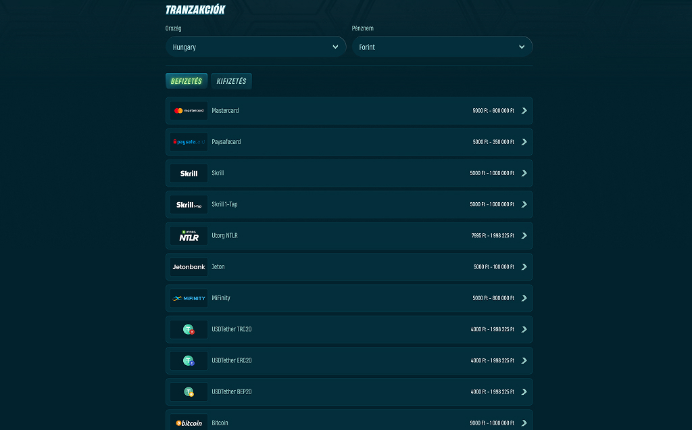Click the MiFinity logo icon
The width and height of the screenshot is (692, 430).
[189, 298]
